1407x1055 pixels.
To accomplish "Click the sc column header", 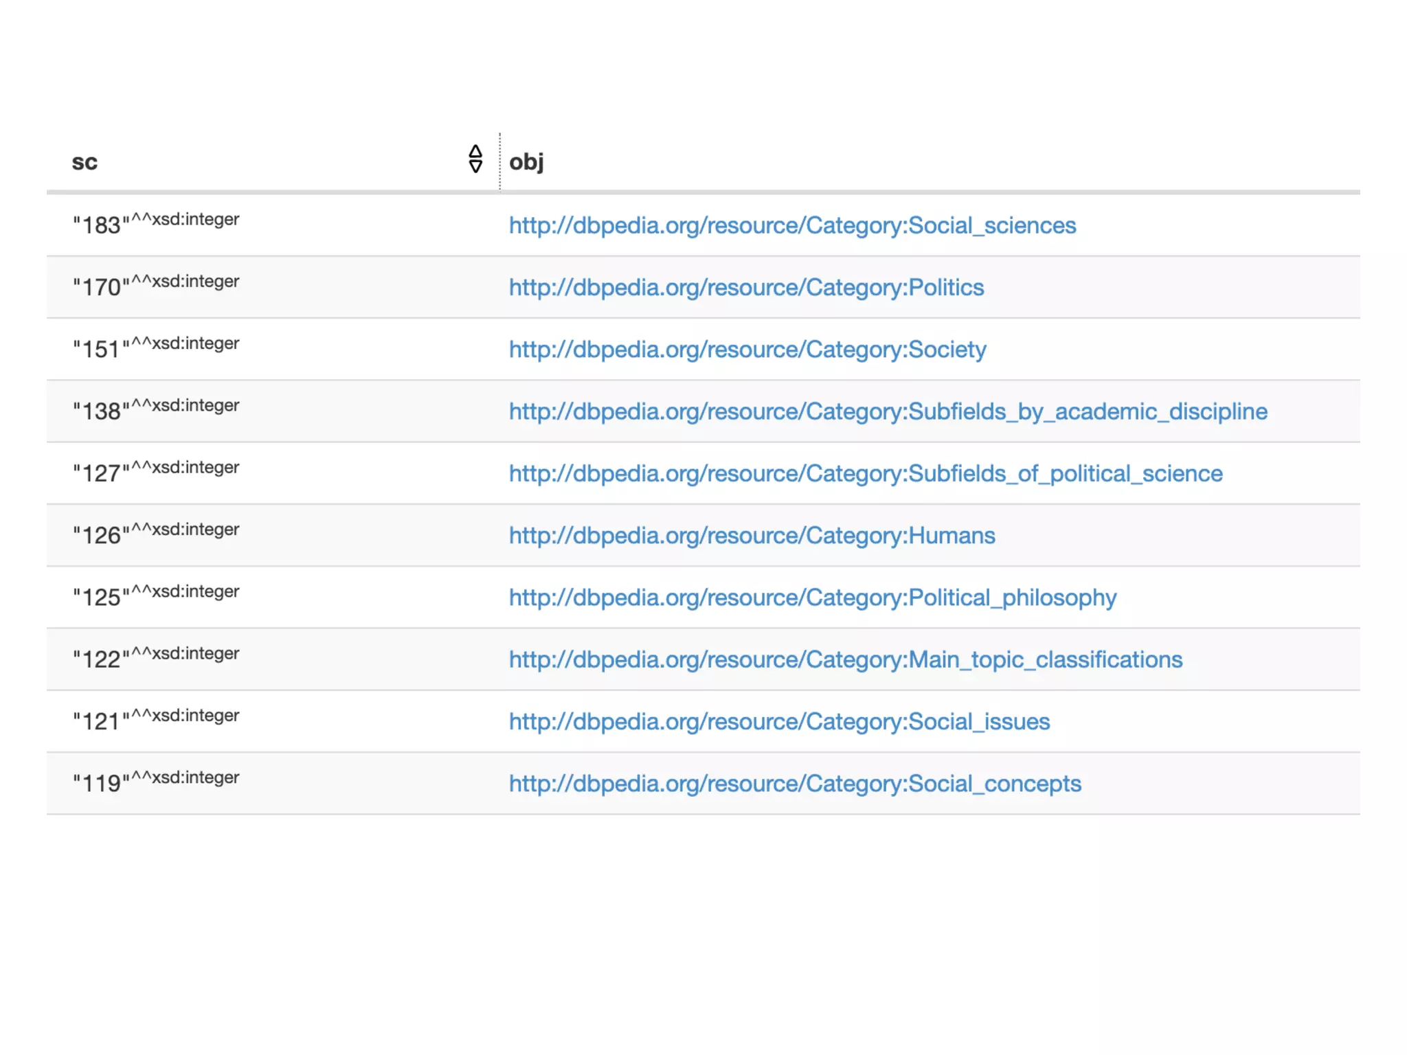I will tap(85, 162).
